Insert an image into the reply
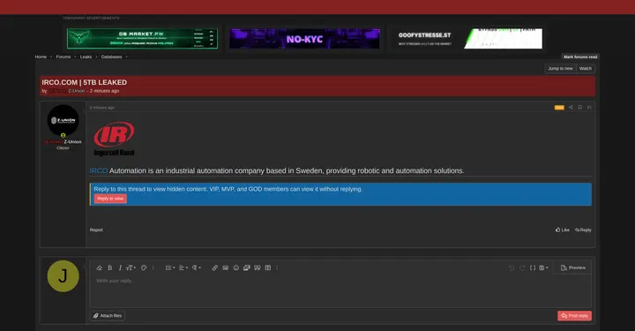Viewport: 635px width, 331px height. click(x=226, y=267)
